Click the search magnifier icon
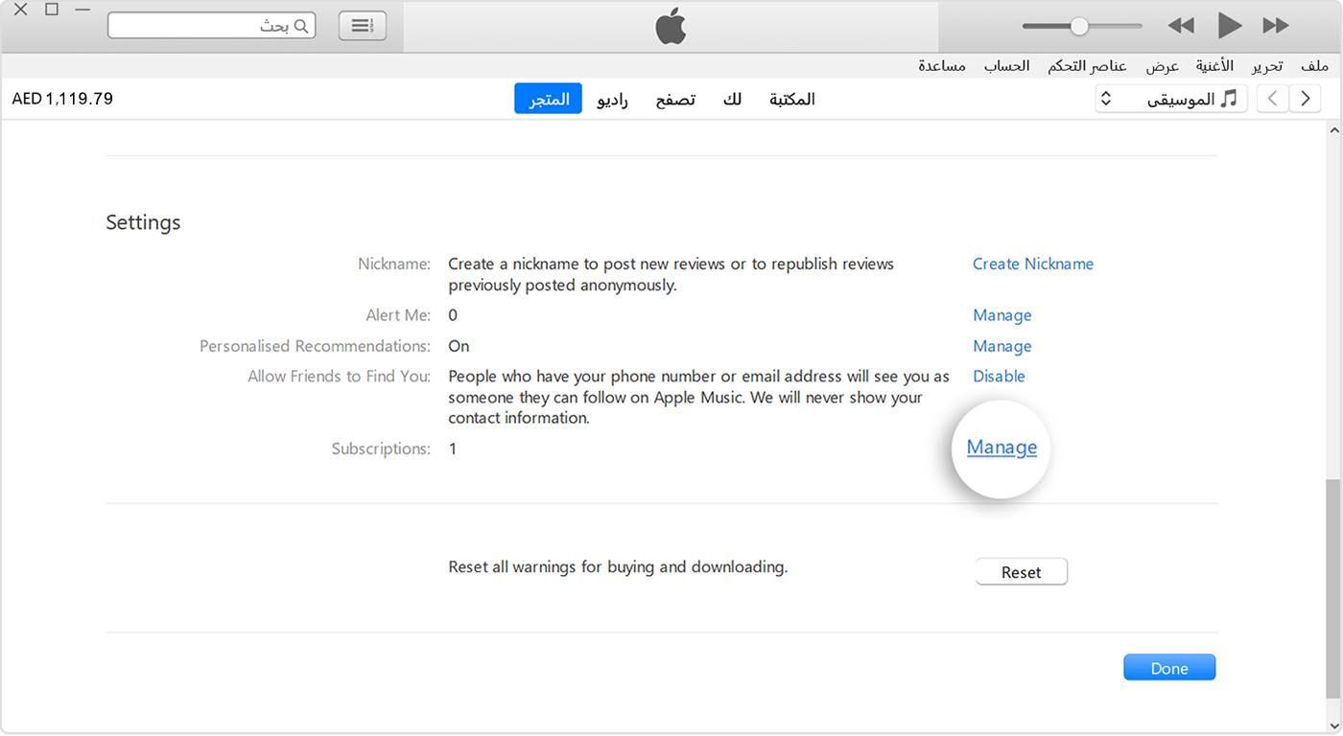 point(299,26)
